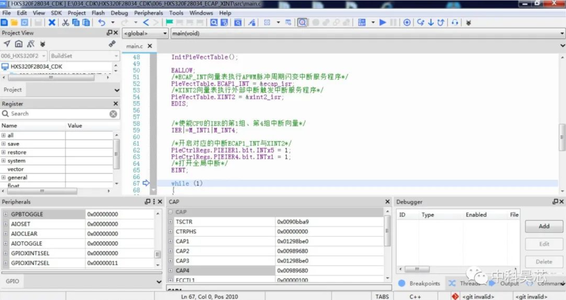Switch to the Breakpoints tab
The height and width of the screenshot is (300, 566).
click(x=419, y=283)
